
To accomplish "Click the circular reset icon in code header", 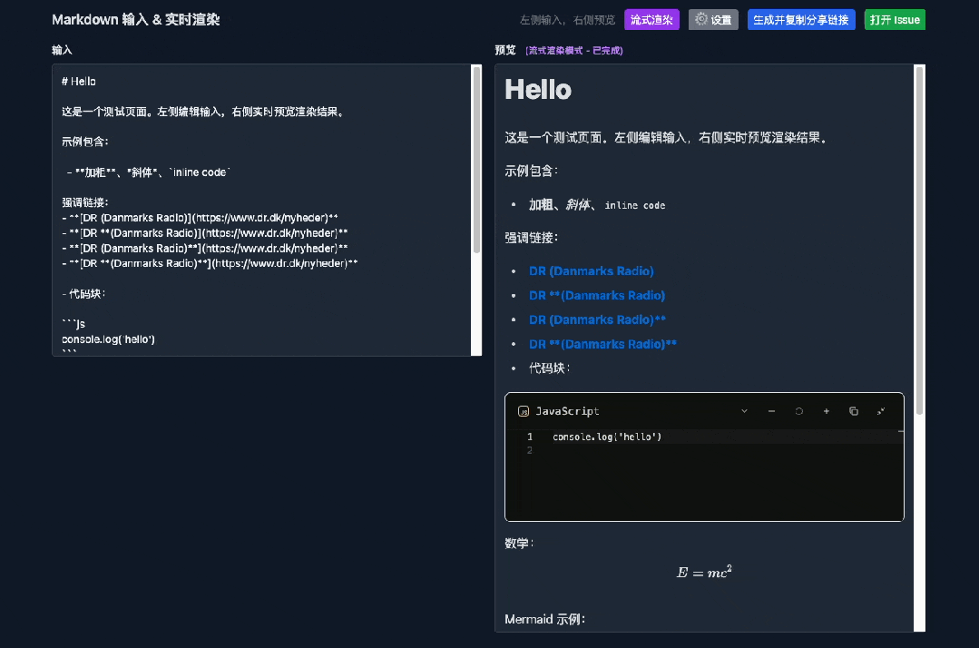I will click(x=798, y=411).
